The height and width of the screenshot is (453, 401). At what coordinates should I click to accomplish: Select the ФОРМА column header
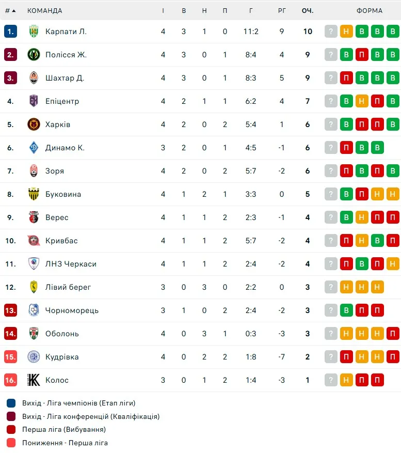pyautogui.click(x=369, y=11)
